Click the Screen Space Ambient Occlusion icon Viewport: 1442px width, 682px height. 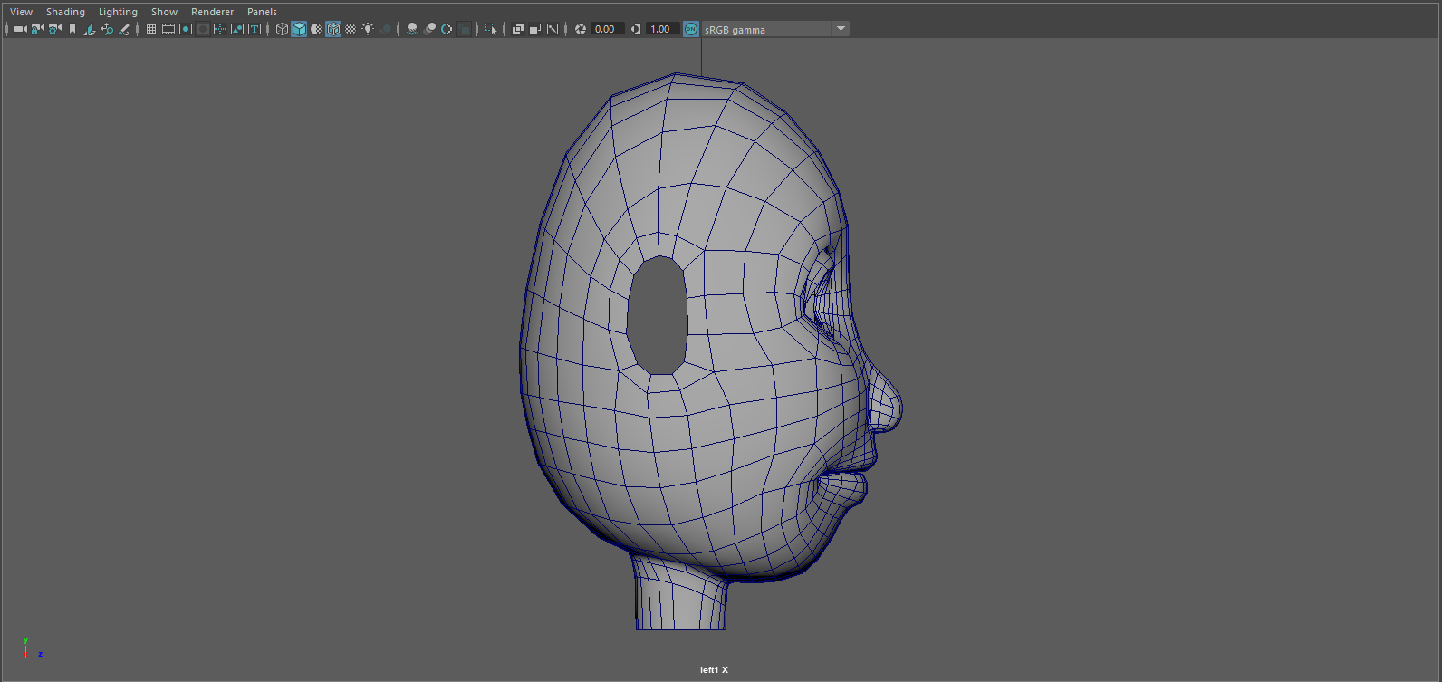point(412,29)
